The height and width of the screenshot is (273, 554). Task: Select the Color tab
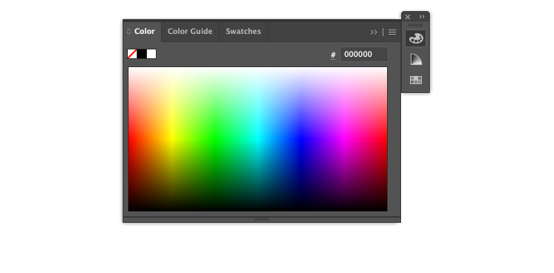click(144, 32)
